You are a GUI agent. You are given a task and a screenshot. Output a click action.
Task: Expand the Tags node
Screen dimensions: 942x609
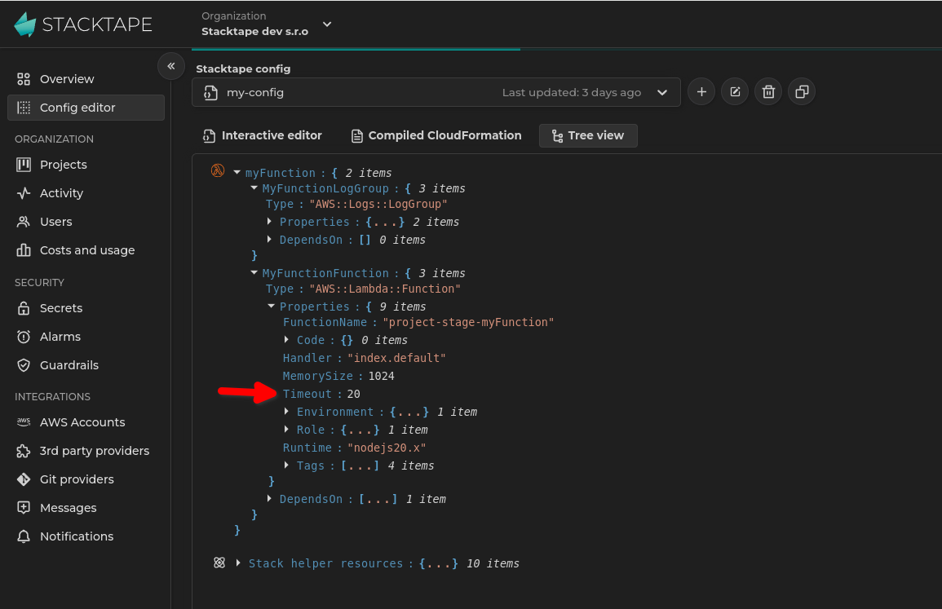pos(286,465)
